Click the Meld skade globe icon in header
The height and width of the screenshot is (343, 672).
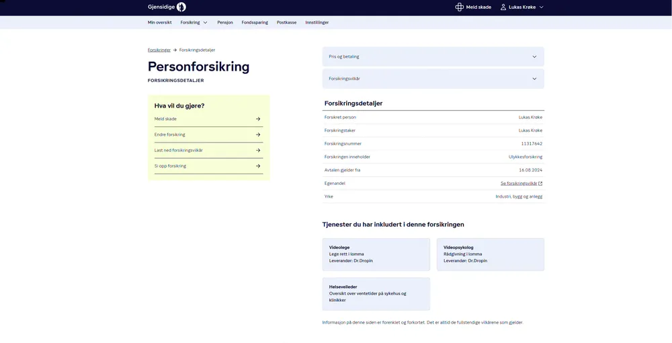[x=460, y=7]
